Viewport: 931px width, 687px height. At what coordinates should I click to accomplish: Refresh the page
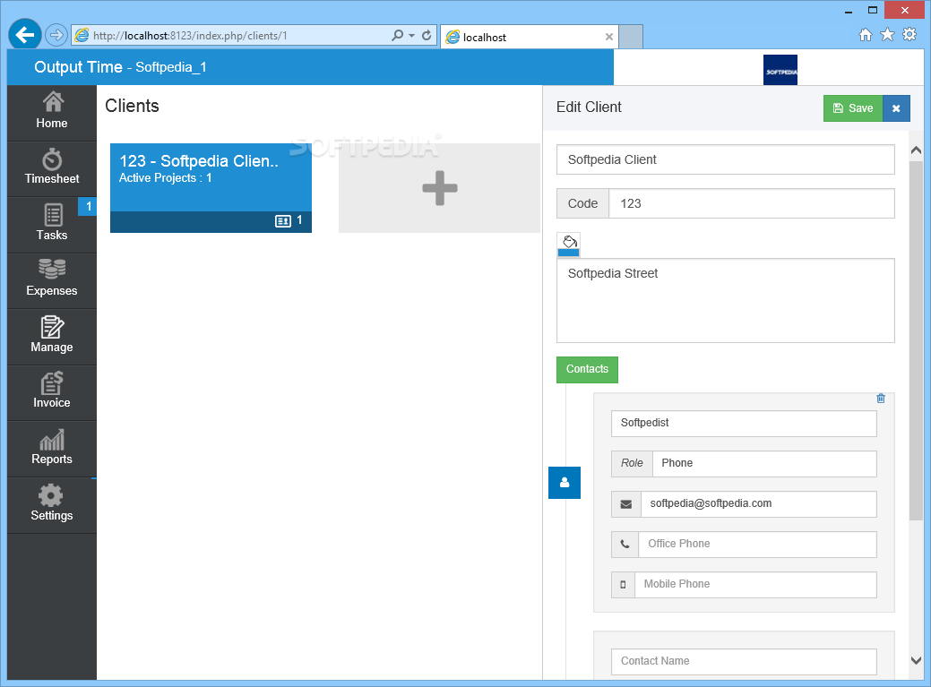[427, 36]
